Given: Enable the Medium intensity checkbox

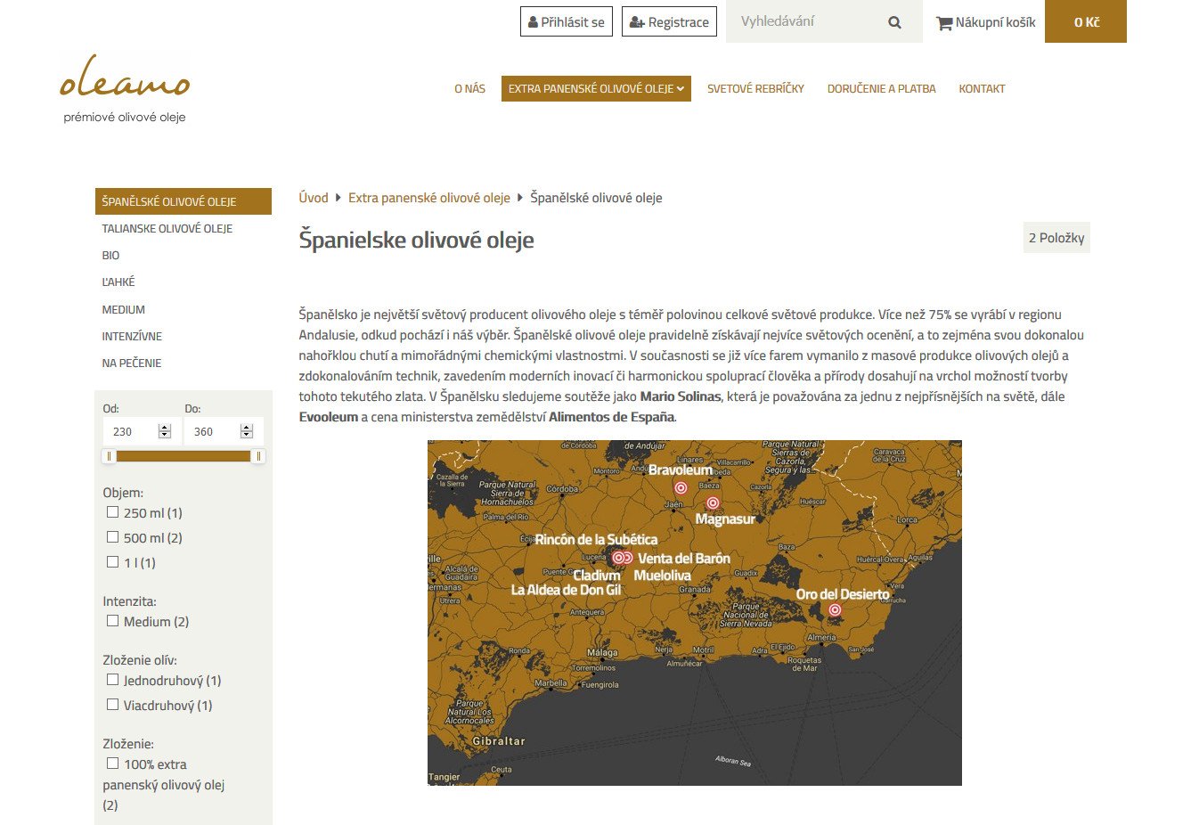Looking at the screenshot, I should click(x=113, y=621).
